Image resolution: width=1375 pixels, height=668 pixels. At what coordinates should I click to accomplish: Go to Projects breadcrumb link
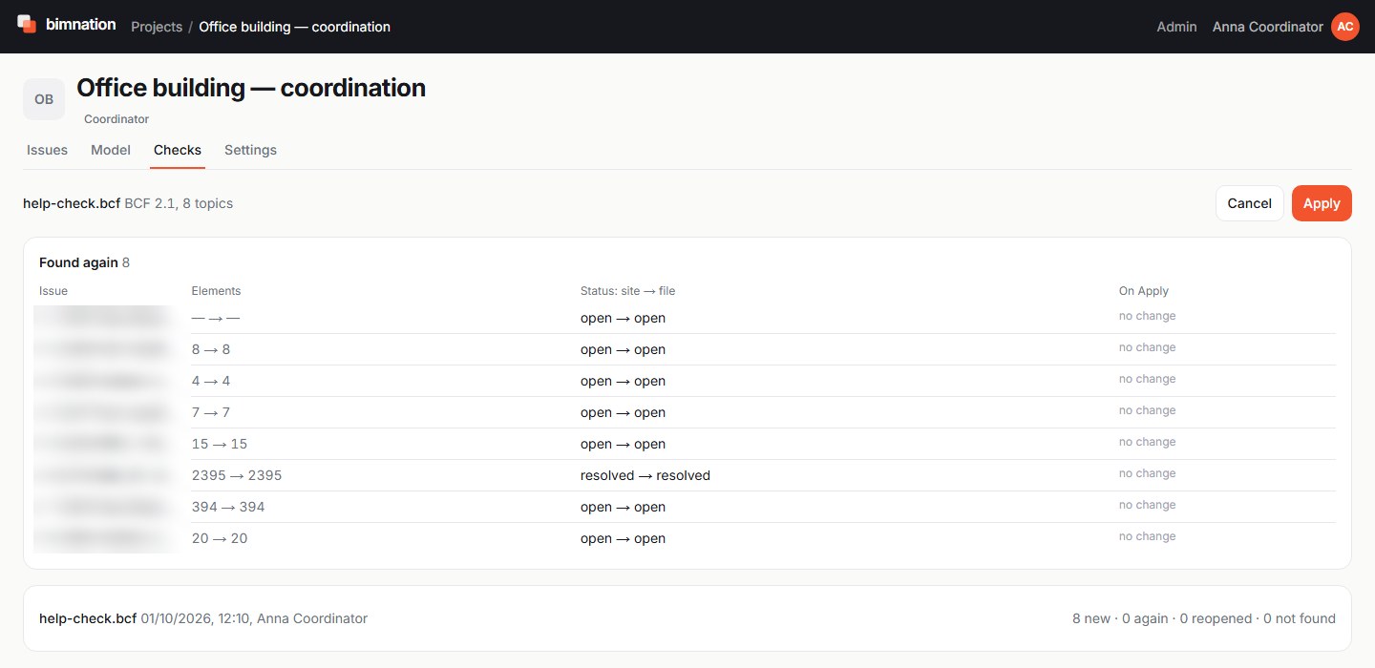coord(157,27)
